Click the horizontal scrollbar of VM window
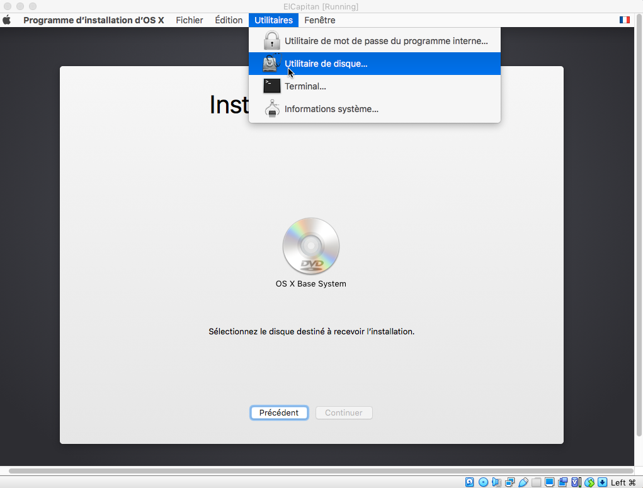The width and height of the screenshot is (643, 488). (x=321, y=471)
